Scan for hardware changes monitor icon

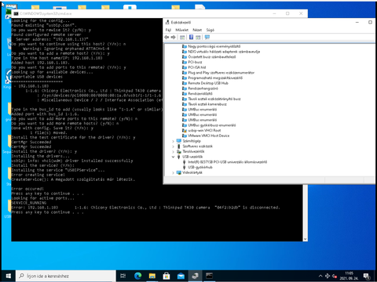point(207,38)
